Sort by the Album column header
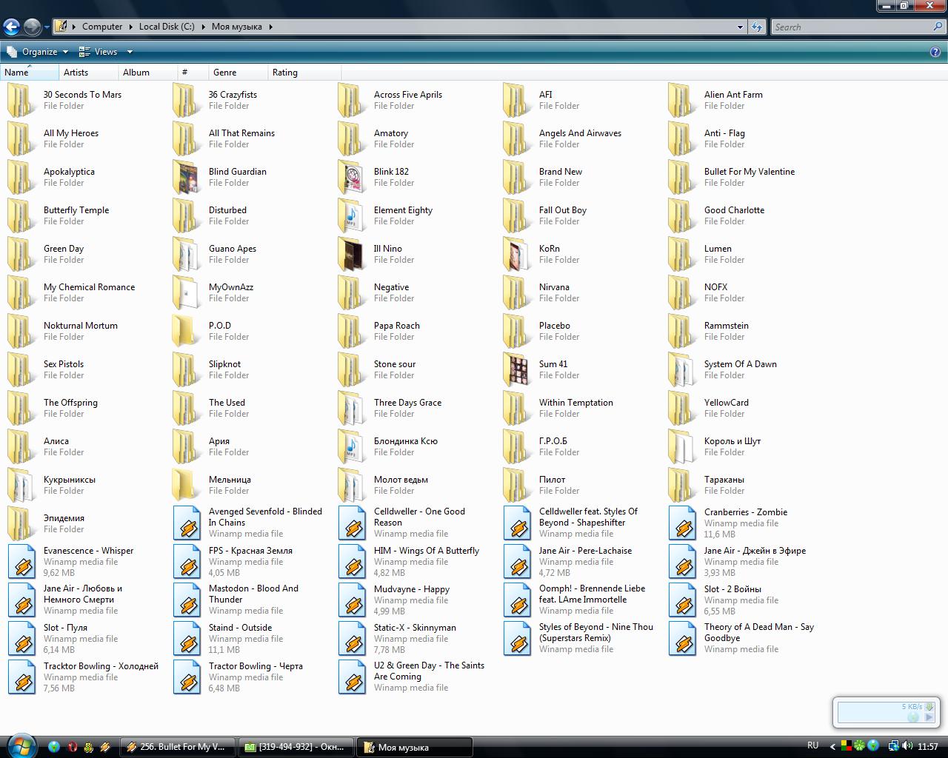This screenshot has height=758, width=948. pyautogui.click(x=148, y=73)
